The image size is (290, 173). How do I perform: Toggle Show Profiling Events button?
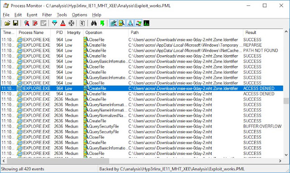[x=146, y=23]
